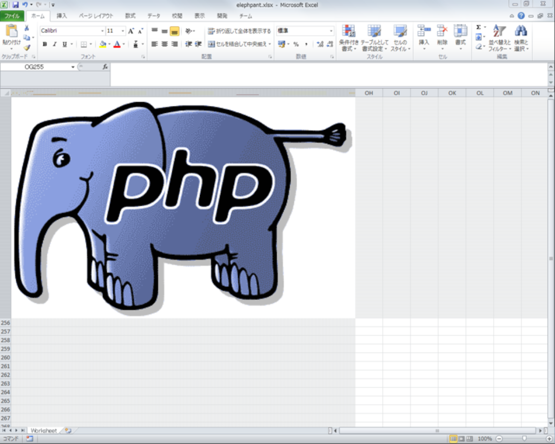Viewport: 555px width, 444px height.
Task: Toggle bold formatting
Action: pos(45,44)
